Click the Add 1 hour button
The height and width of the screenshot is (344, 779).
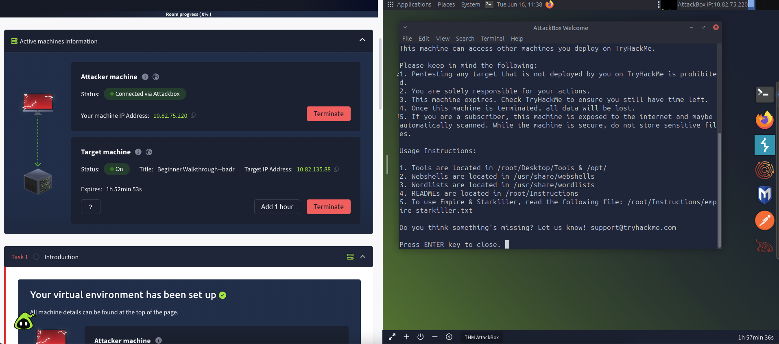click(277, 207)
